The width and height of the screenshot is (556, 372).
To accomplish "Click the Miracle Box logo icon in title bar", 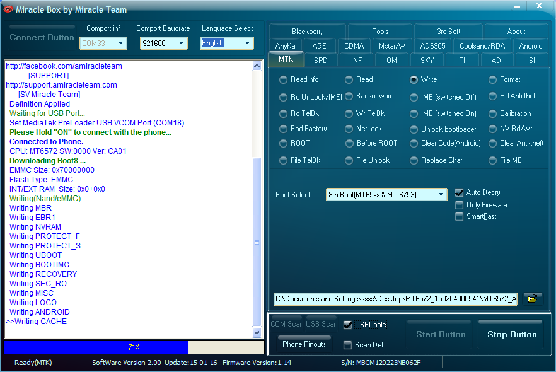I will click(8, 9).
